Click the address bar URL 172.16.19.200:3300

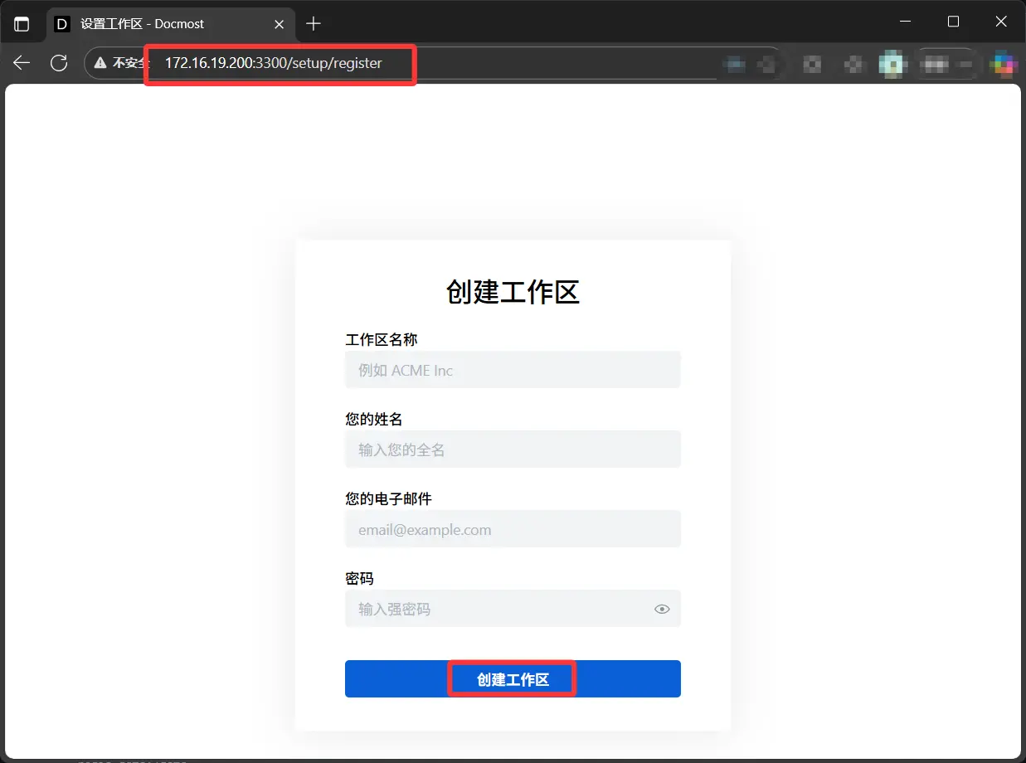(x=273, y=63)
